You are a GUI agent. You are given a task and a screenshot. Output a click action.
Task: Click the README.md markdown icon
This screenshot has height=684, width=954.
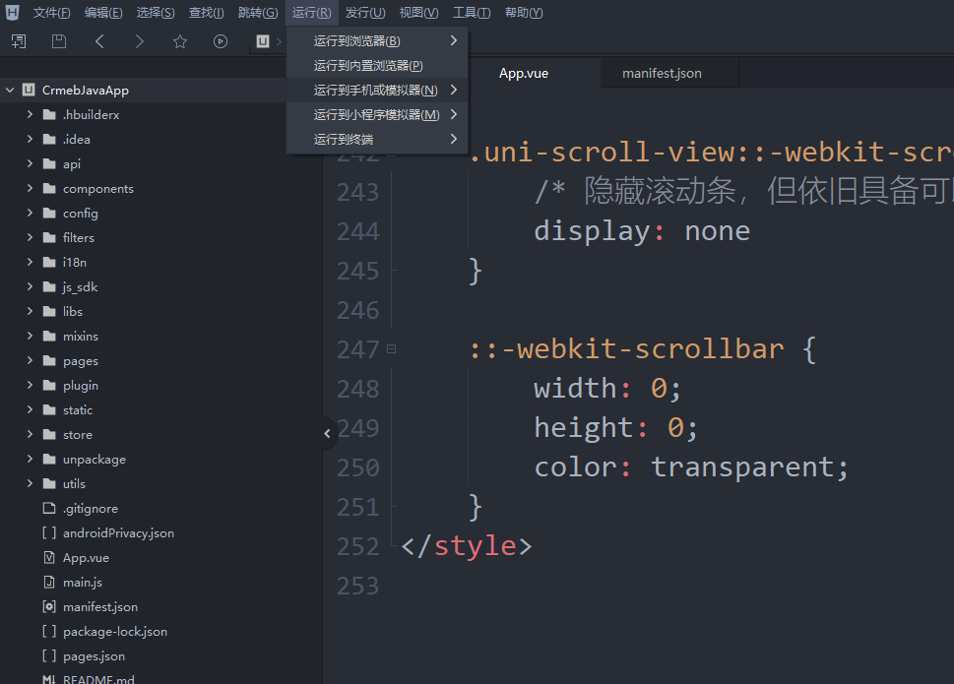point(49,679)
